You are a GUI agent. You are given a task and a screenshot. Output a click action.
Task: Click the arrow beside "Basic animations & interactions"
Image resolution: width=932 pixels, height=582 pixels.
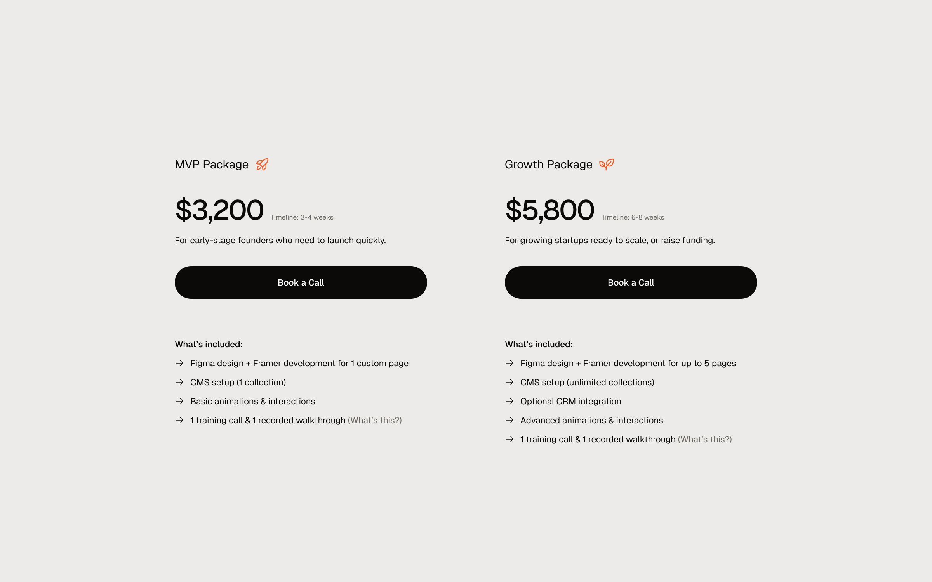[179, 401]
